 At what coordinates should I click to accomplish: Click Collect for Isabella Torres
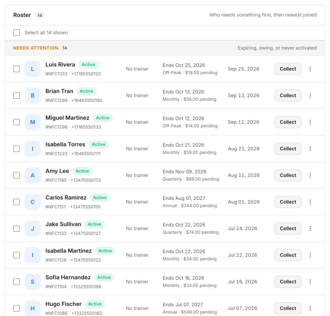[x=288, y=149]
